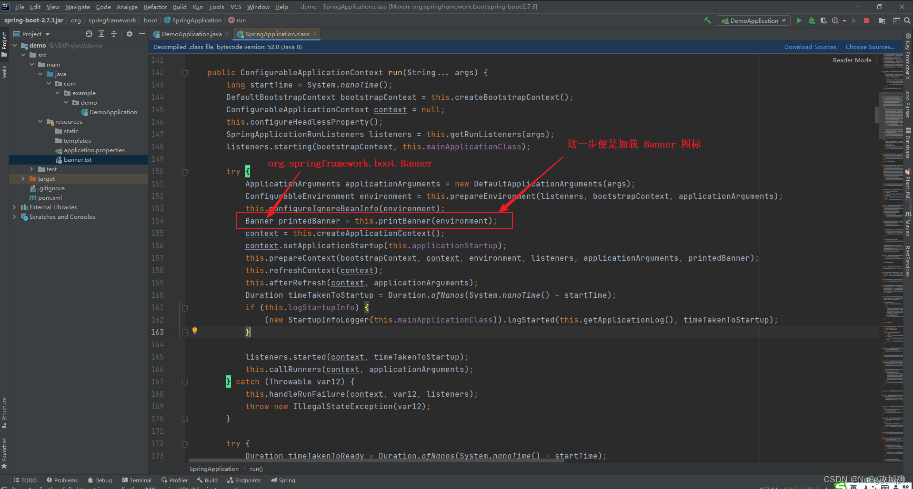
Task: Open Run Anything icon in toolbar
Action: point(896,20)
